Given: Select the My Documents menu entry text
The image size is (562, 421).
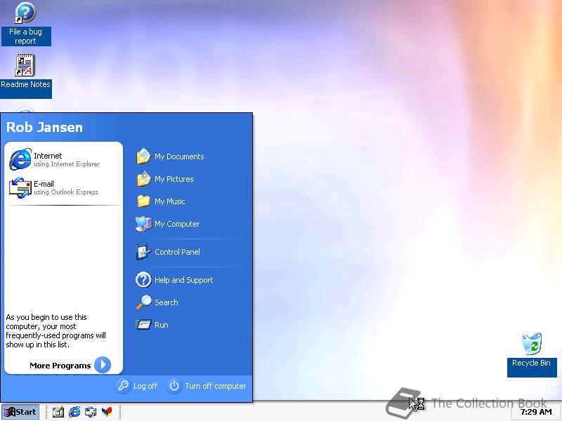Looking at the screenshot, I should pos(179,156).
